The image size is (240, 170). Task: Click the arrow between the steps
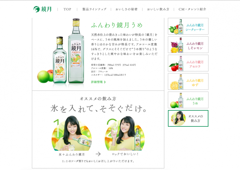click(x=98, y=154)
